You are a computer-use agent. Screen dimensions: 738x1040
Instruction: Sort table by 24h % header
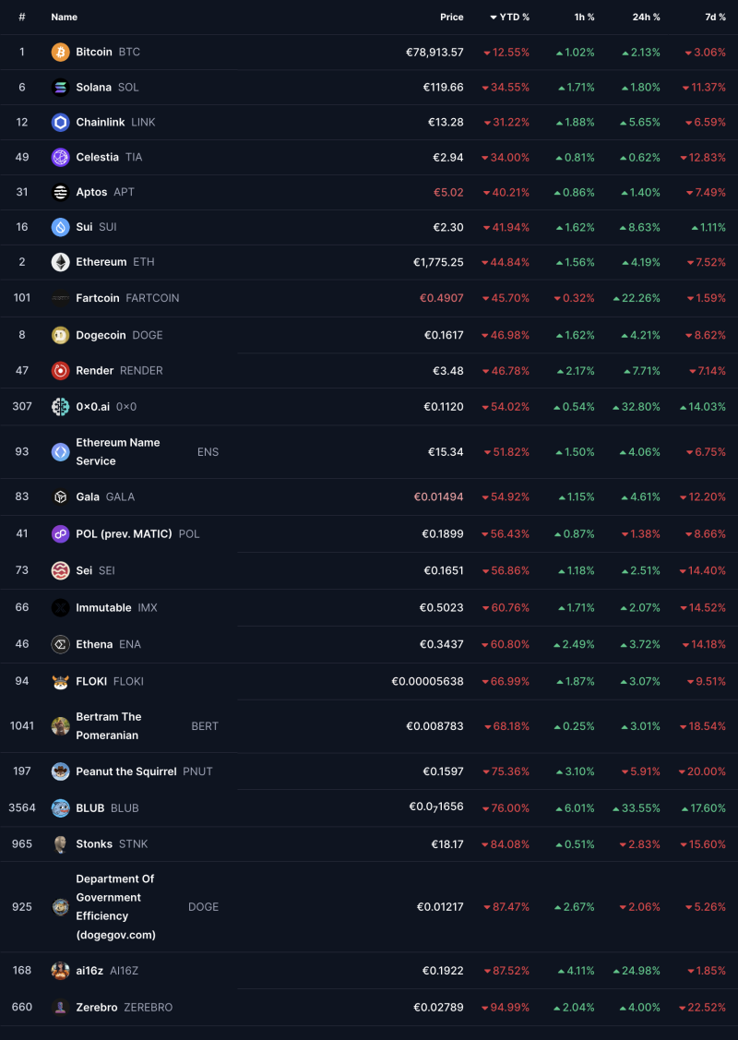pyautogui.click(x=646, y=18)
